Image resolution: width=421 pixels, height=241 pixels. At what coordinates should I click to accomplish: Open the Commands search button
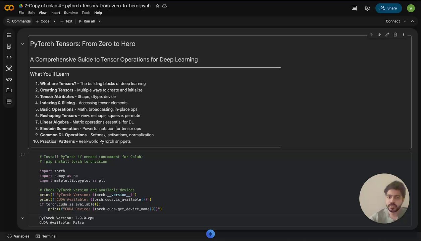point(18,21)
